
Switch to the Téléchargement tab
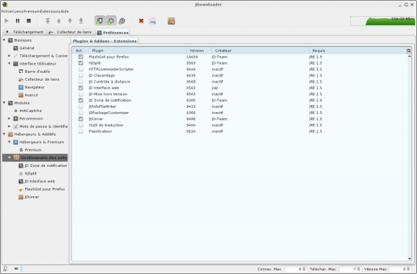click(x=25, y=32)
